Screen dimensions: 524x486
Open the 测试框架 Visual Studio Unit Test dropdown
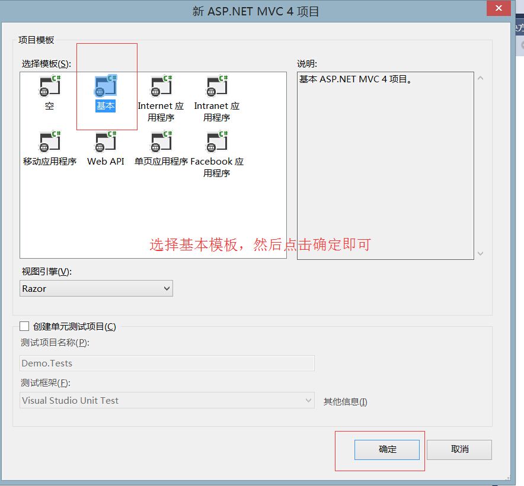click(167, 400)
